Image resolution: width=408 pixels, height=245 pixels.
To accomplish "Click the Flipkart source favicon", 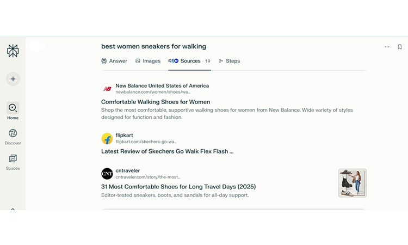I will pos(107,138).
